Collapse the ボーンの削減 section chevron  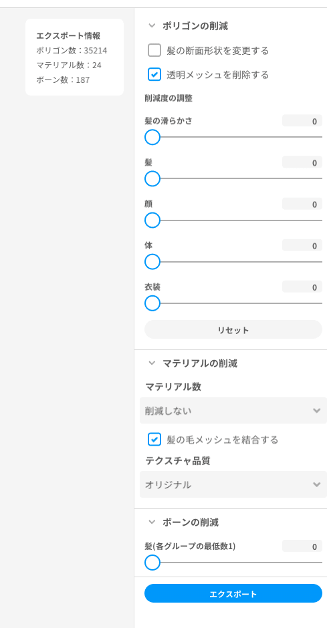tap(152, 522)
